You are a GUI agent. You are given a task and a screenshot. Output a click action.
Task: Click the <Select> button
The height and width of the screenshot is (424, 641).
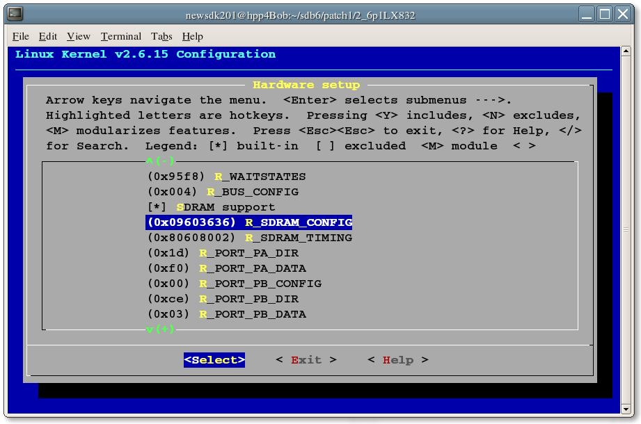pyautogui.click(x=214, y=360)
